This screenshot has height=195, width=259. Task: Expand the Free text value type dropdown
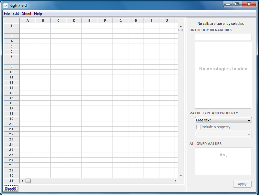(x=223, y=120)
